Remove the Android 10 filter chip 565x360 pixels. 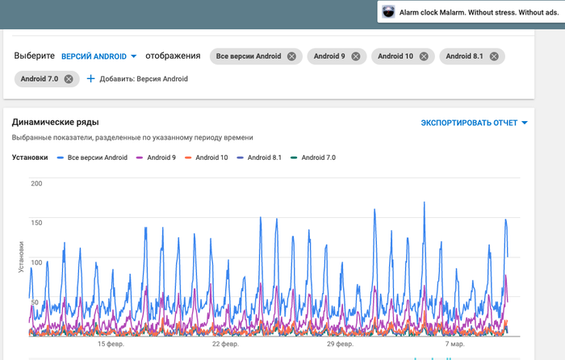pos(425,57)
